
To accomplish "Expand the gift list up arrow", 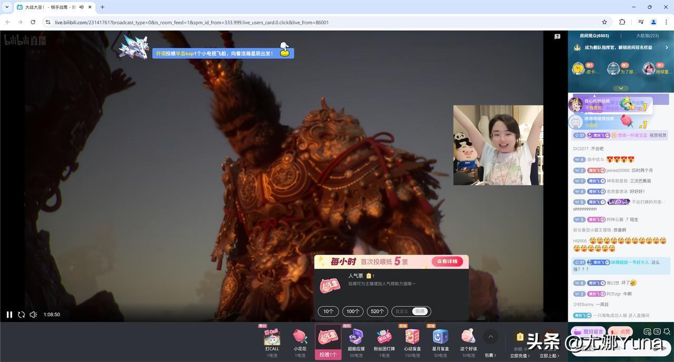I will 490,337.
